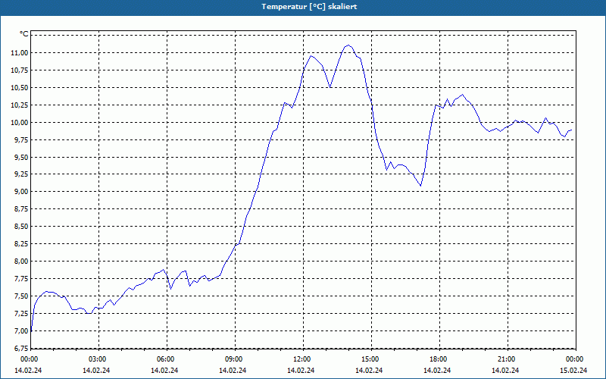
Task: Click the 9,25 y-axis label
Action: (x=21, y=174)
